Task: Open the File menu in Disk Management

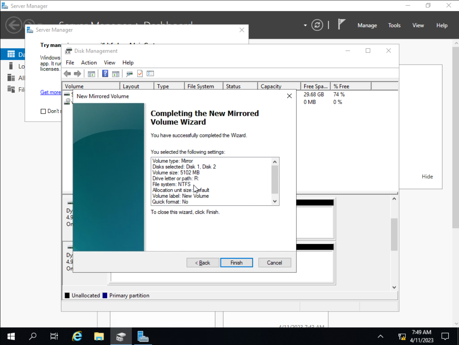Action: point(70,62)
